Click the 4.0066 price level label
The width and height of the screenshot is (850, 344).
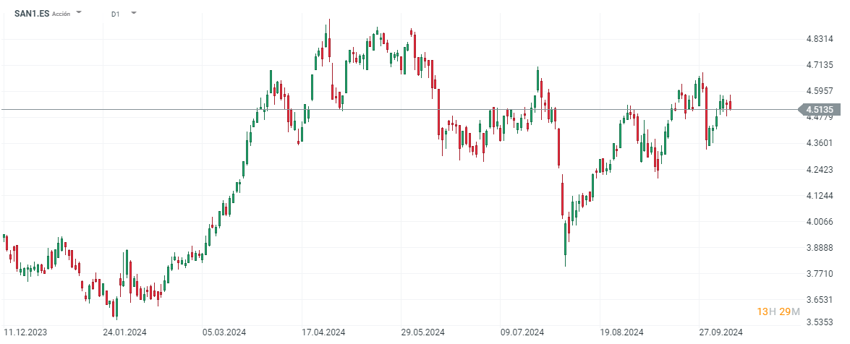pyautogui.click(x=820, y=222)
